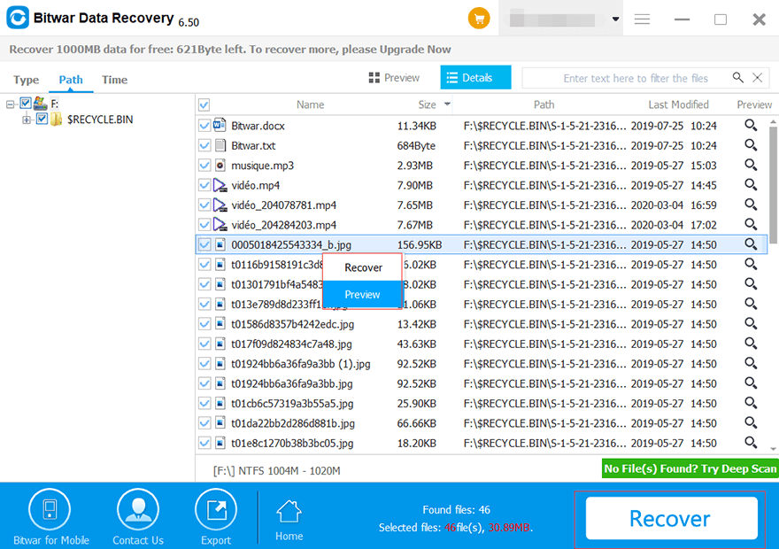This screenshot has height=549, width=779.
Task: Expand the $RECYCLE.BIN tree node
Action: (x=27, y=120)
